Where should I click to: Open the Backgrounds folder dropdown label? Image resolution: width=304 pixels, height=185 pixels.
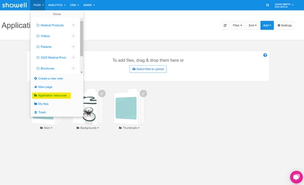88,128
